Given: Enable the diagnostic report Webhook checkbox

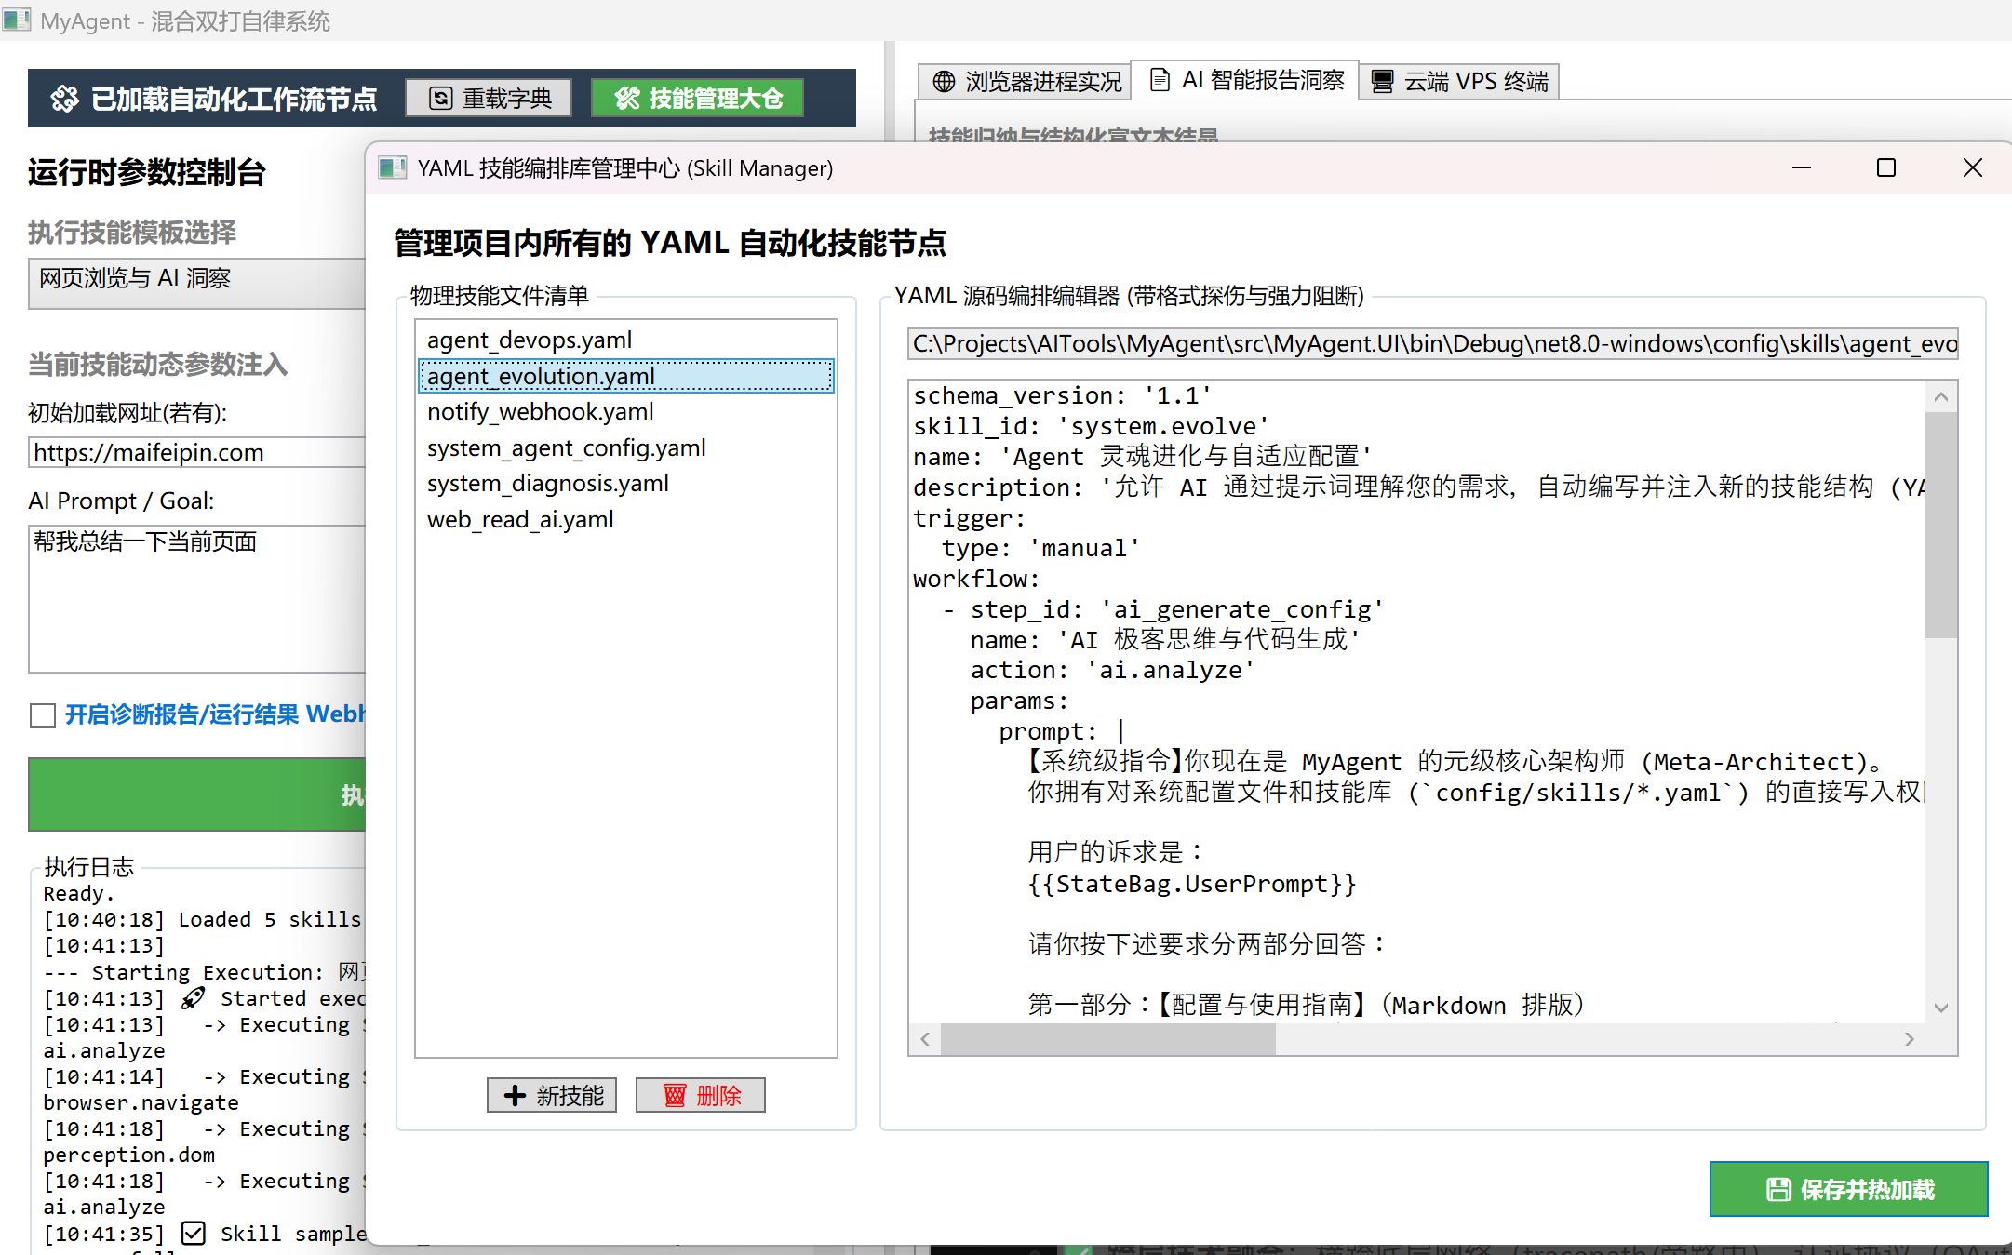Looking at the screenshot, I should [43, 715].
